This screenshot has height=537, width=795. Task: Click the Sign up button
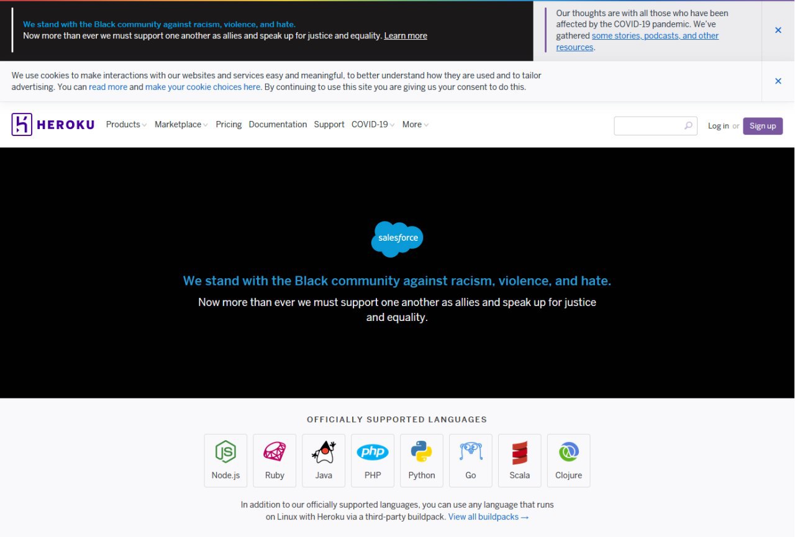763,126
